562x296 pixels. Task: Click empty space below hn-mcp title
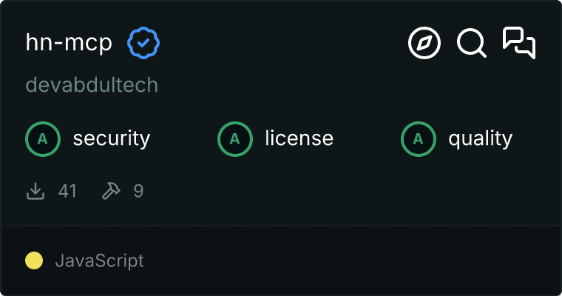pyautogui.click(x=296, y=85)
